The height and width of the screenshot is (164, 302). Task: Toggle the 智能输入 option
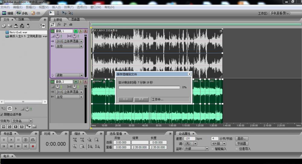click(x=213, y=149)
